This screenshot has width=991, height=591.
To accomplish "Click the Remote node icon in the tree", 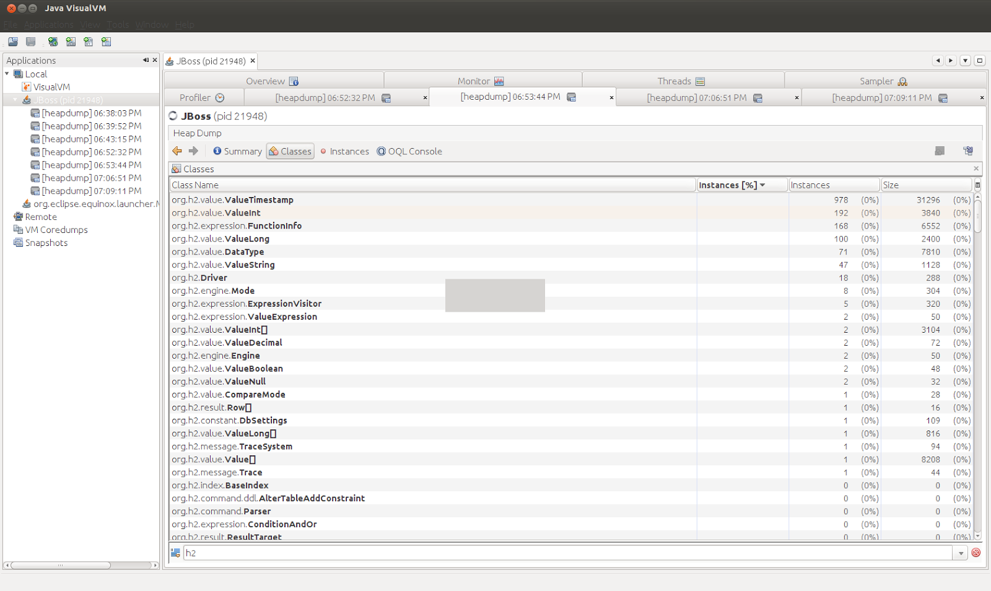I will coord(19,217).
